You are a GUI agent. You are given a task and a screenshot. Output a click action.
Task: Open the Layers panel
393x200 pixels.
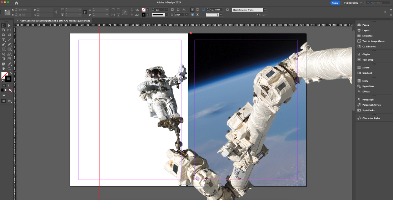(366, 31)
